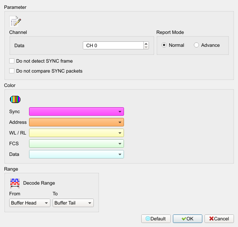Viewport: 238px width, 227px height.
Task: Open the FCS color dropdown
Action: pos(77,143)
